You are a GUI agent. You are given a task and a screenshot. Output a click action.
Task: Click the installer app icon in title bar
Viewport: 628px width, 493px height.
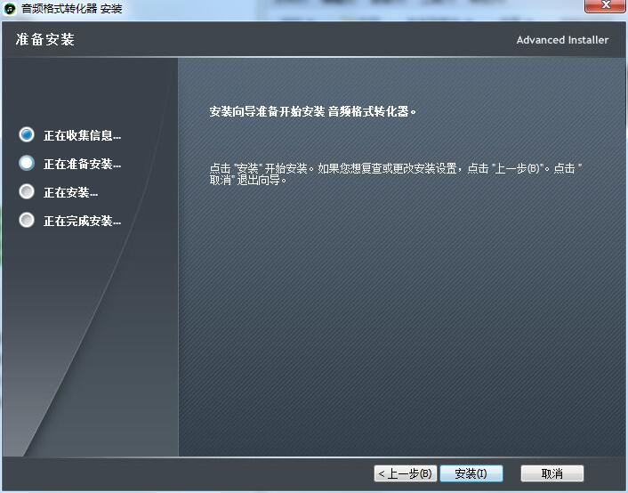coord(10,8)
